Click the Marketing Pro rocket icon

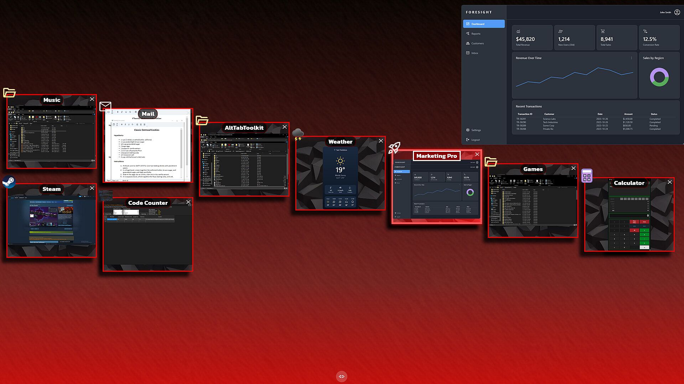[394, 148]
